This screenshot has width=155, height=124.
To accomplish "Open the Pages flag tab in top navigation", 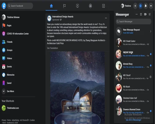I will (64, 6).
